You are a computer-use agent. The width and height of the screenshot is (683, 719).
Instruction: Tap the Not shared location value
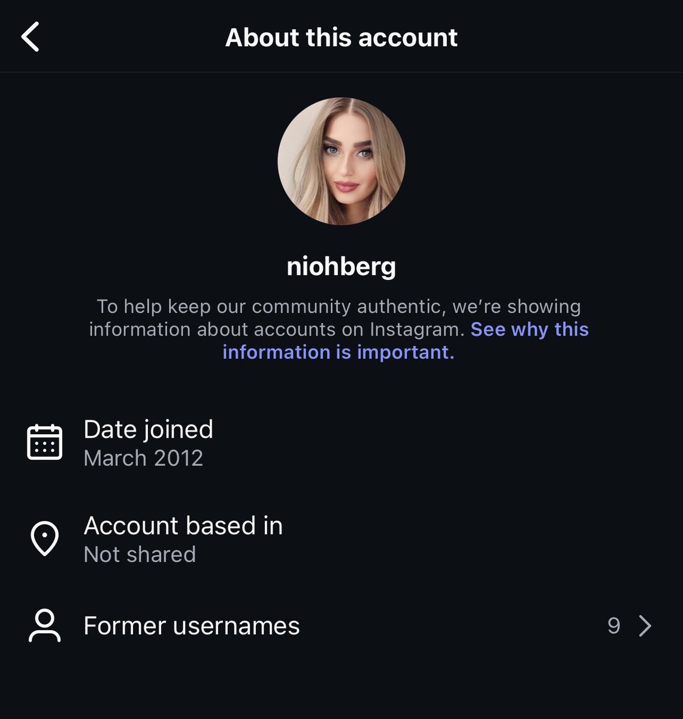tap(140, 554)
